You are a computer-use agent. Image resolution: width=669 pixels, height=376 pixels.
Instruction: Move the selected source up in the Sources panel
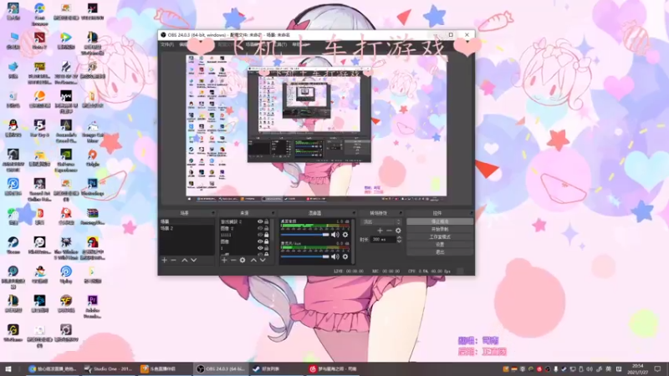(253, 260)
